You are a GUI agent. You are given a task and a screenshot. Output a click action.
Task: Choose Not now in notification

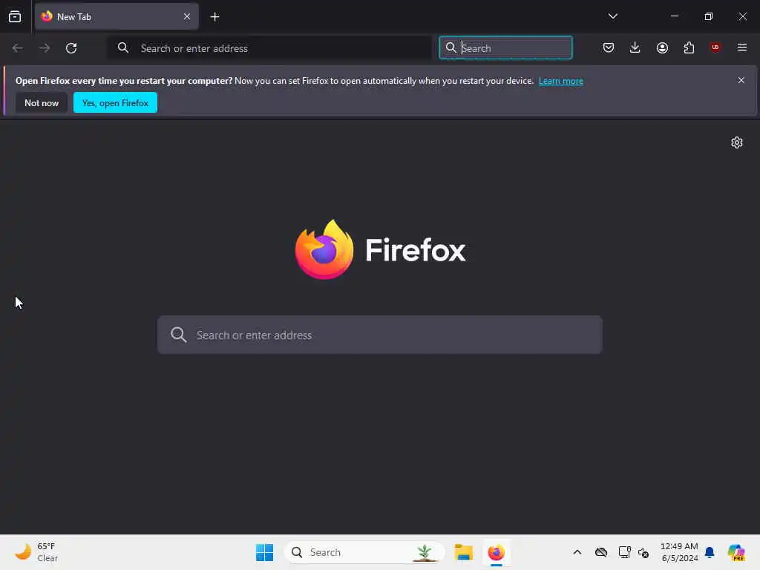tap(42, 102)
